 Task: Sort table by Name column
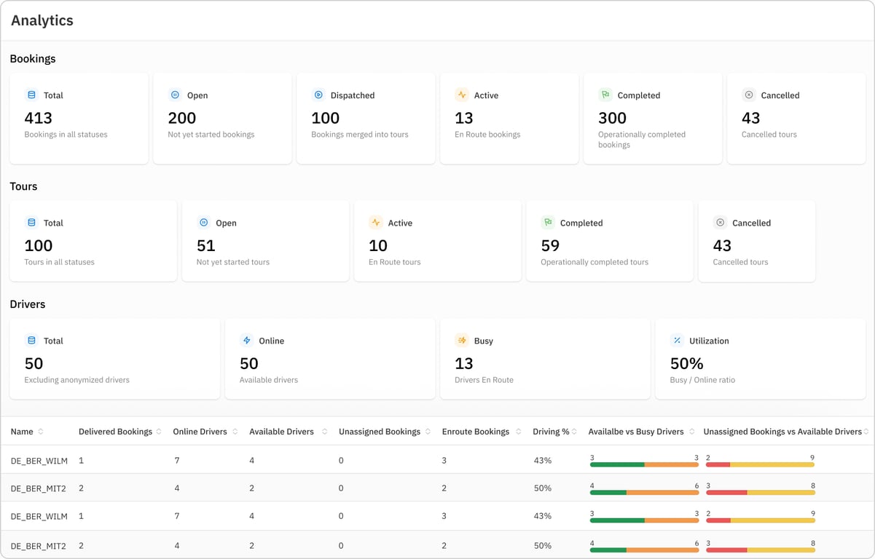click(41, 432)
